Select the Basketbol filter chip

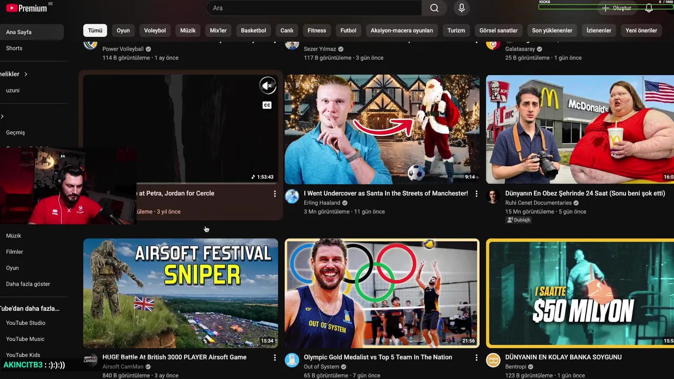pyautogui.click(x=253, y=31)
